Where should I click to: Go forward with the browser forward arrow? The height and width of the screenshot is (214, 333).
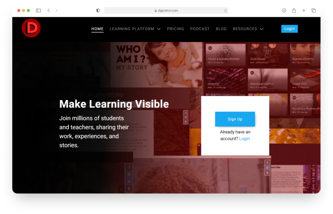click(x=56, y=11)
